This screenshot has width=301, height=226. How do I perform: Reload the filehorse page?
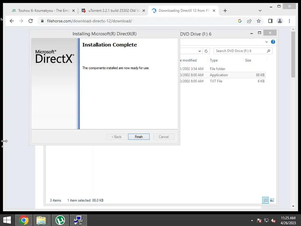(x=31, y=21)
